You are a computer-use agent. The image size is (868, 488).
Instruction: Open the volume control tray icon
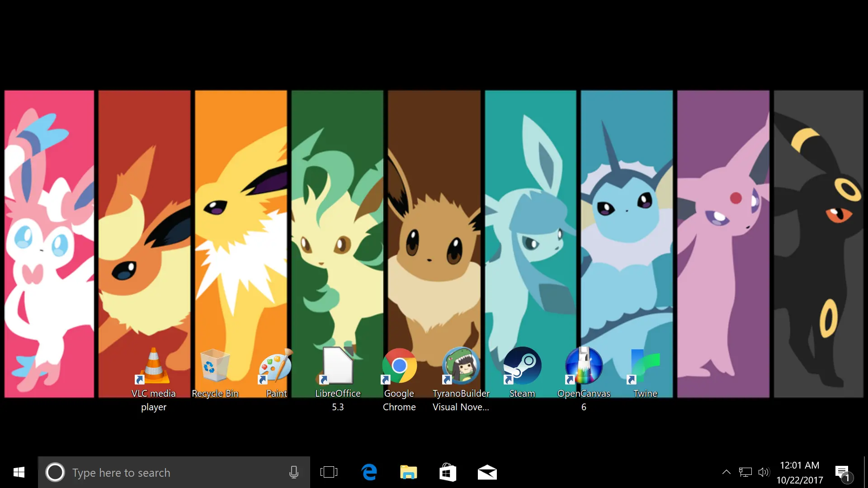[764, 472]
